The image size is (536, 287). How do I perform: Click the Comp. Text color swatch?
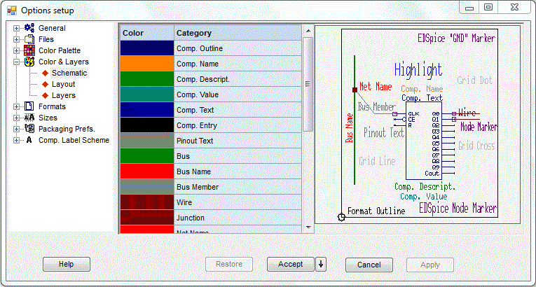pyautogui.click(x=147, y=110)
